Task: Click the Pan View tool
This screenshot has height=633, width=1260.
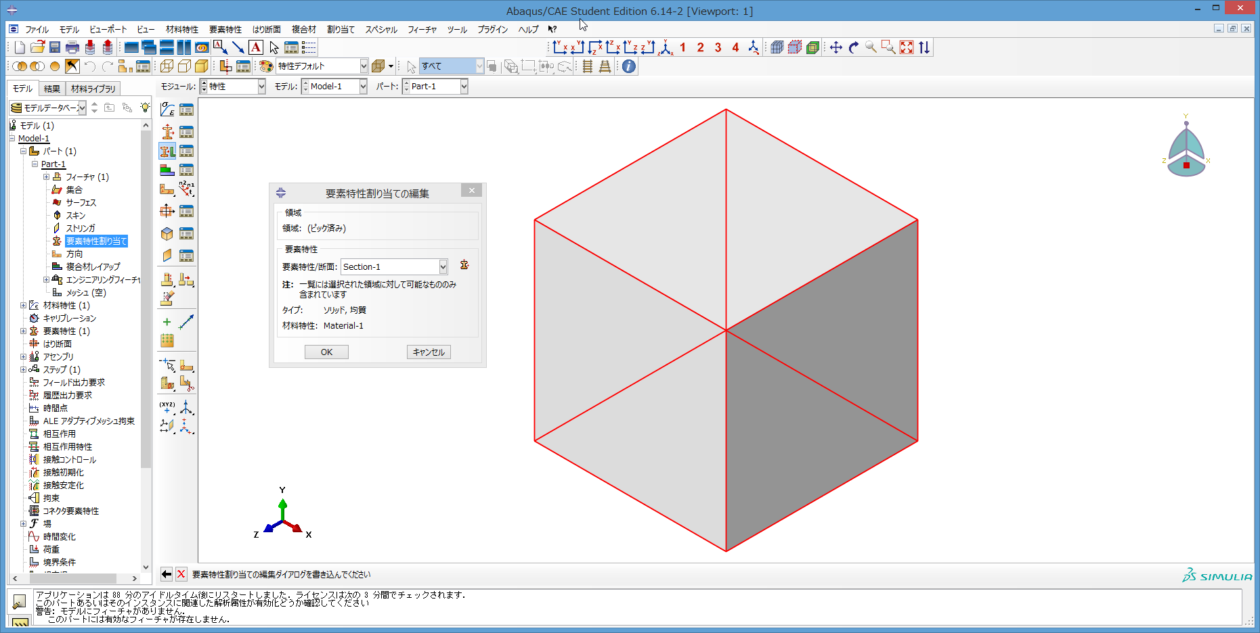Action: (836, 47)
